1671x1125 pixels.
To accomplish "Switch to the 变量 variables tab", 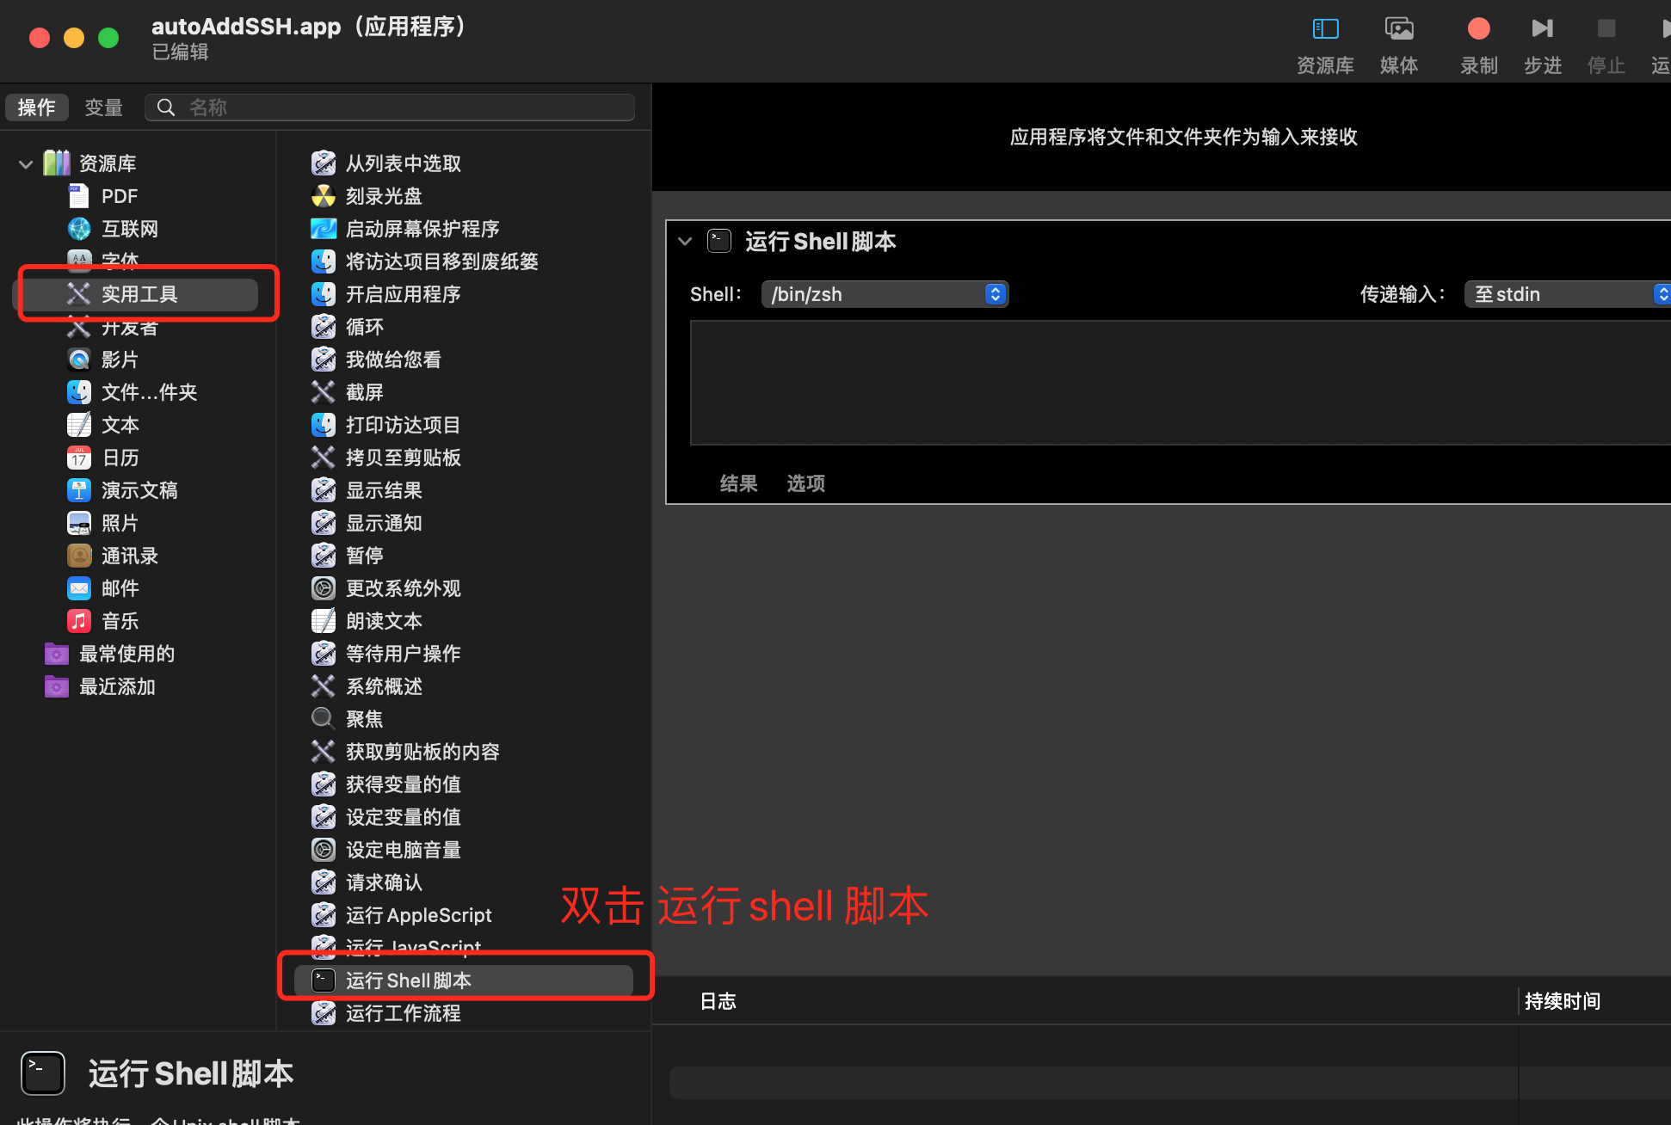I will [103, 108].
